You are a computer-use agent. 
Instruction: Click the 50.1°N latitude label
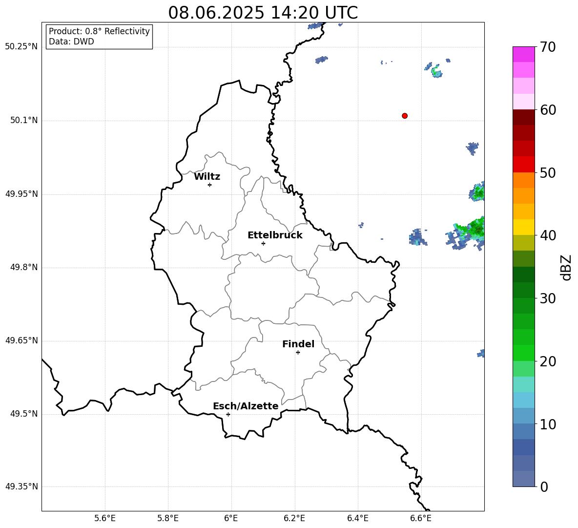[x=24, y=121]
